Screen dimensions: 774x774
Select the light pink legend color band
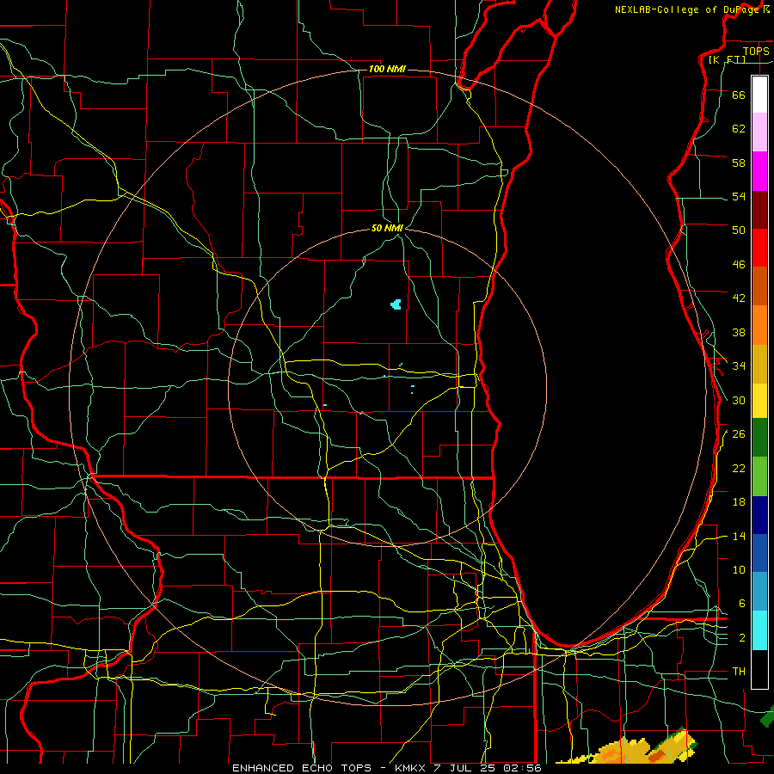click(x=759, y=132)
